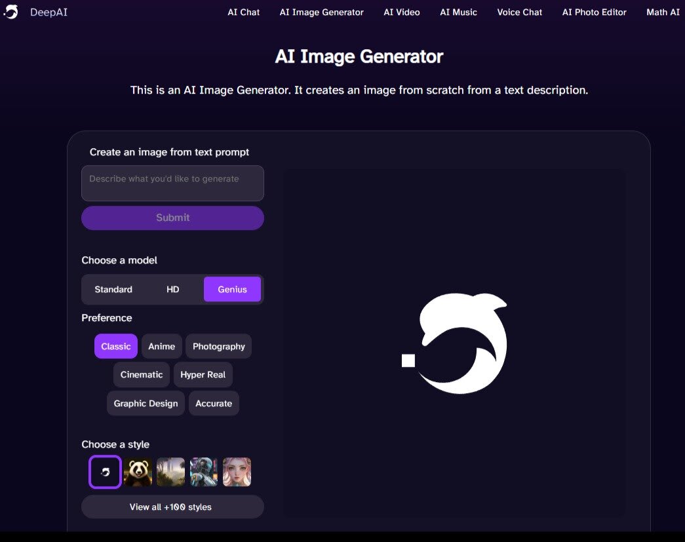This screenshot has height=542, width=685.
Task: Click the large dolphin placeholder image
Action: click(454, 343)
